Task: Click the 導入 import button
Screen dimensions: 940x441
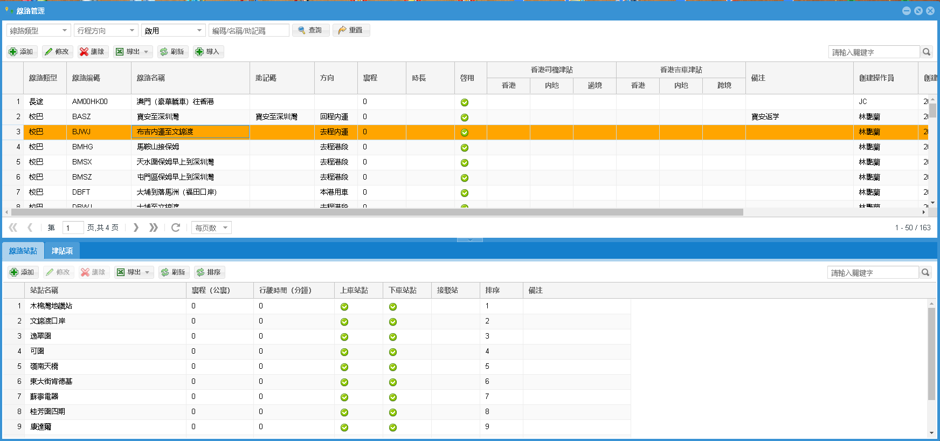Action: coord(208,52)
